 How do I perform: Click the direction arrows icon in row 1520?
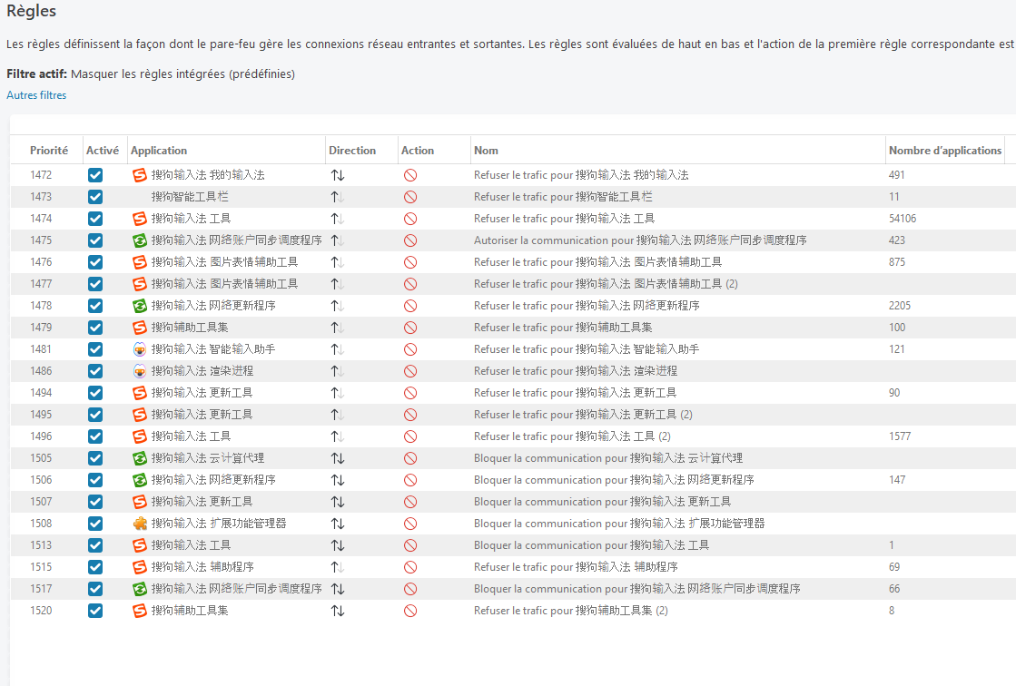pyautogui.click(x=338, y=610)
